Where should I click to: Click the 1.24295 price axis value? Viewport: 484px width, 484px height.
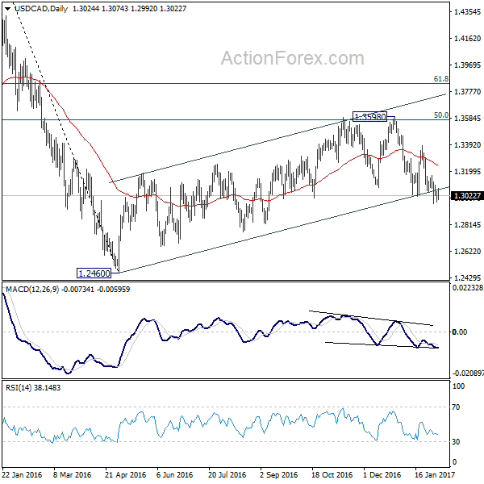(467, 277)
